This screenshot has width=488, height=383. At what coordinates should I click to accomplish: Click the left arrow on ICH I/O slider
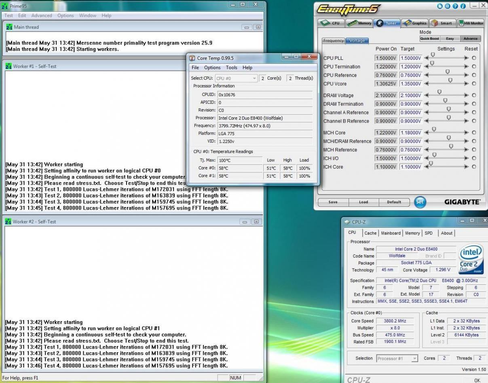426,158
